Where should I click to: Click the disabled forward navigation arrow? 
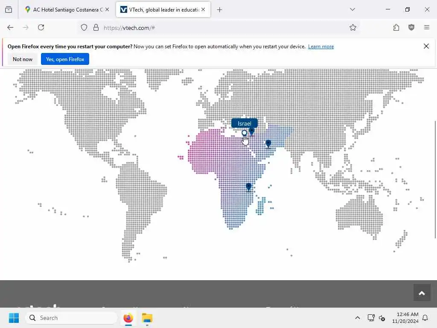pyautogui.click(x=26, y=27)
